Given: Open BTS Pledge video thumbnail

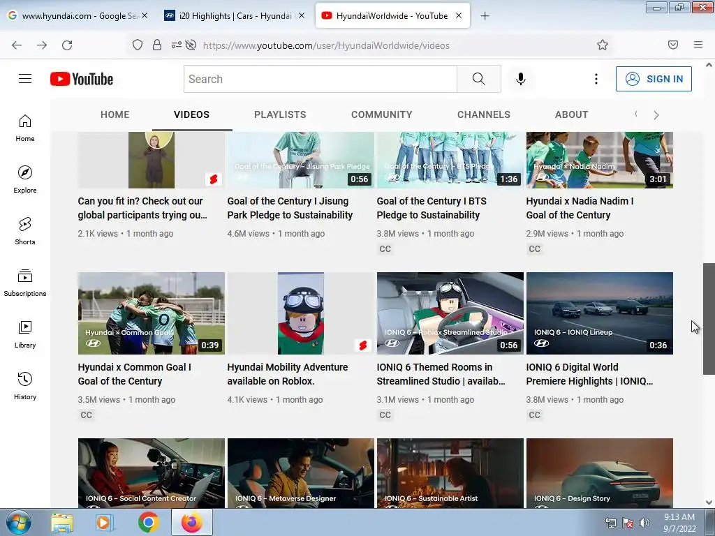Looking at the screenshot, I should click(x=450, y=160).
